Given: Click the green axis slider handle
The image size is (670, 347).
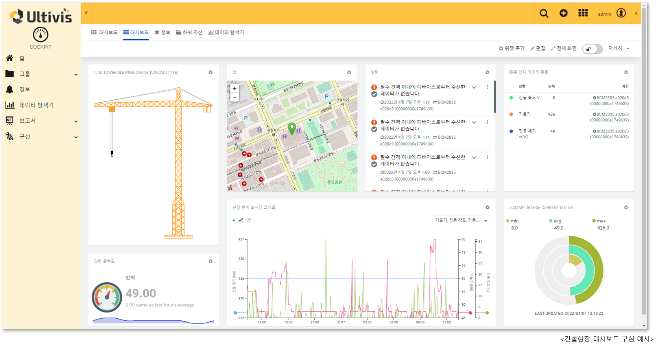Looking at the screenshot, I should [x=487, y=313].
